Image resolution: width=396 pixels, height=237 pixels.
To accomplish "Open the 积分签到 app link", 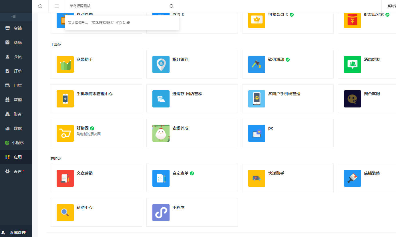I will pyautogui.click(x=180, y=59).
